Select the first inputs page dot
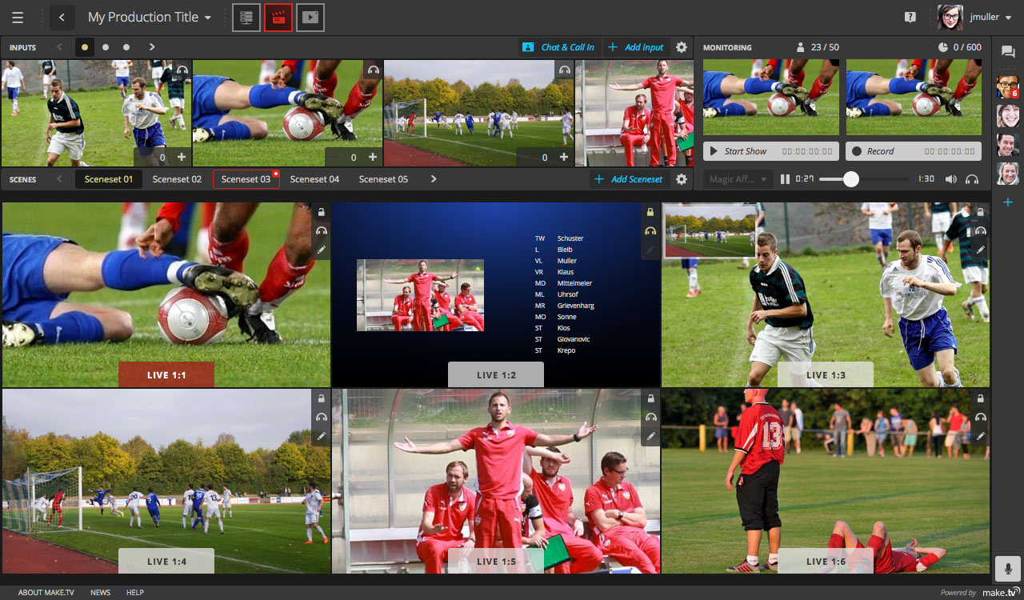The image size is (1024, 600). 85,47
